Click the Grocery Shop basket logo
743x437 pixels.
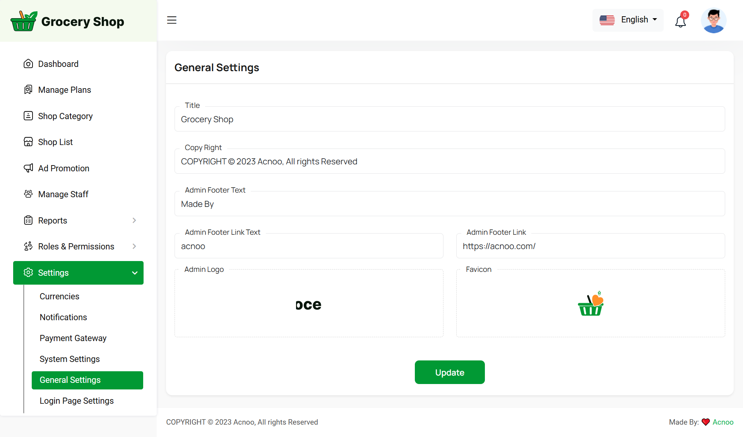(x=24, y=21)
